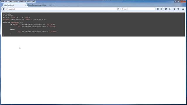Save to Pocket icon
The height and width of the screenshot is (105, 187).
click(166, 9)
